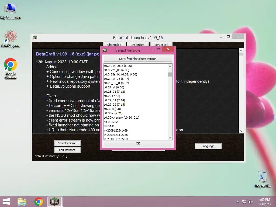Click the changelog scrollbar thumb
The height and width of the screenshot is (207, 276).
tap(241, 54)
